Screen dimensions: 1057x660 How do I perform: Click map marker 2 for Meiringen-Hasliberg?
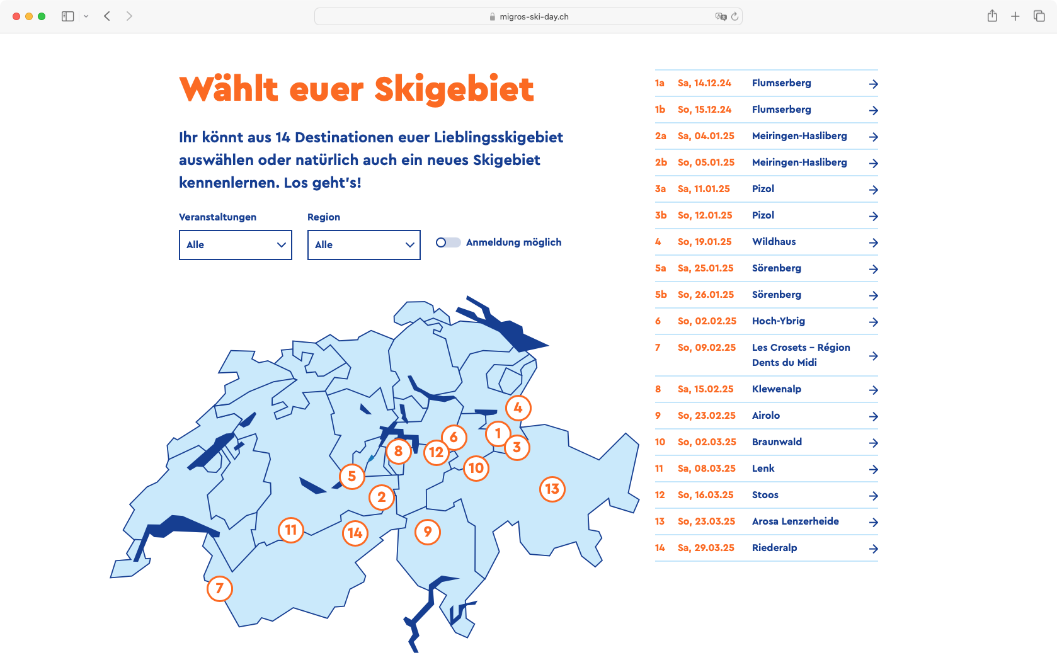coord(382,498)
